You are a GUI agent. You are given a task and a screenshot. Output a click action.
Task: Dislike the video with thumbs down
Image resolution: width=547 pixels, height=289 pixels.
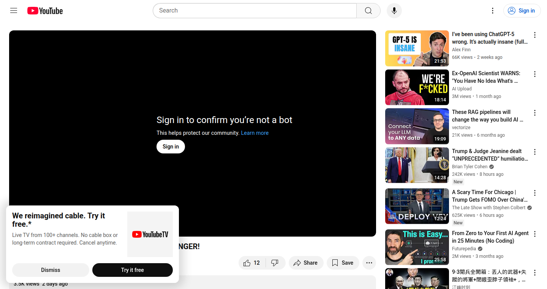click(x=275, y=263)
